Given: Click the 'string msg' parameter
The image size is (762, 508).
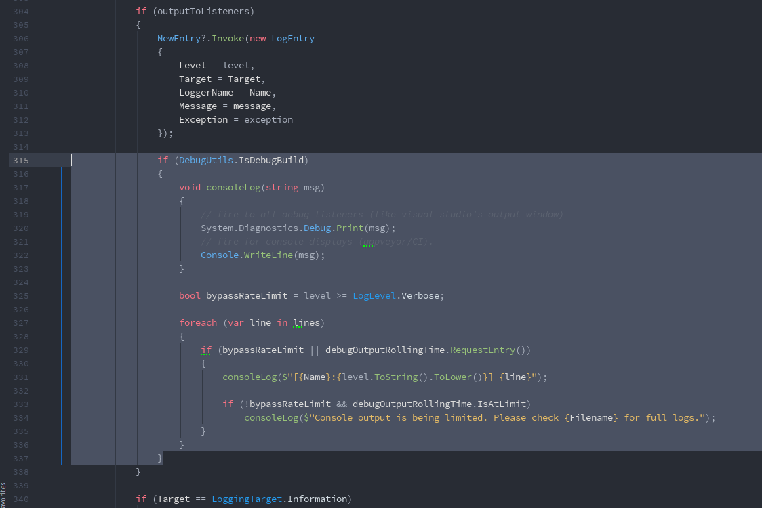Looking at the screenshot, I should 293,188.
